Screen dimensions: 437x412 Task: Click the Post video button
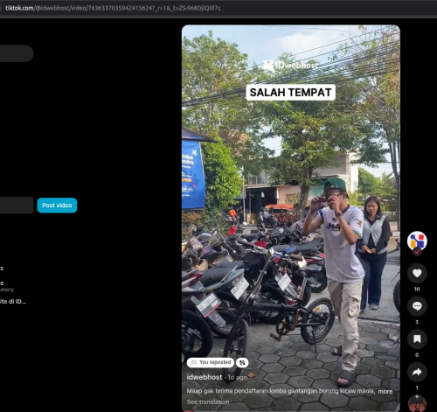click(57, 206)
